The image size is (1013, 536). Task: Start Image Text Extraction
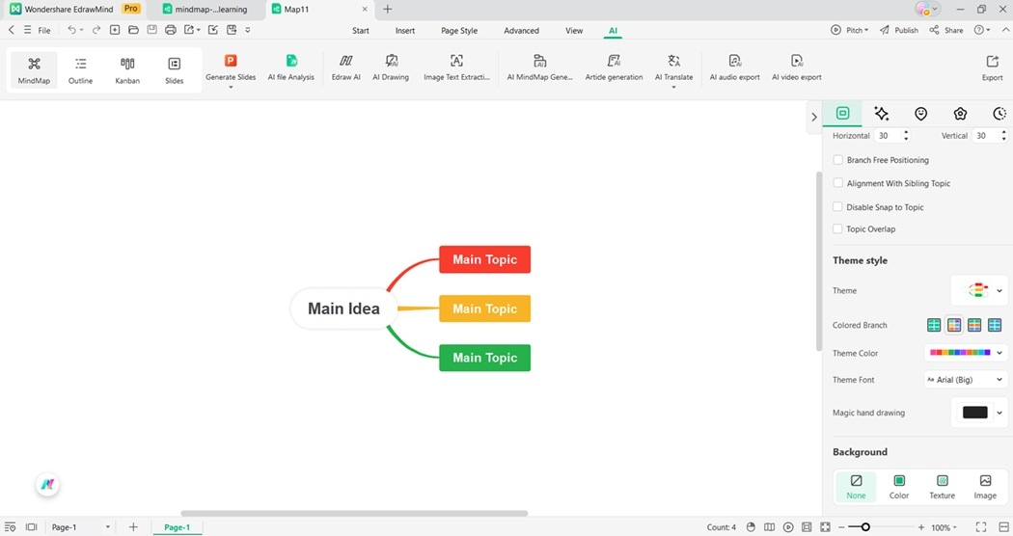click(456, 67)
